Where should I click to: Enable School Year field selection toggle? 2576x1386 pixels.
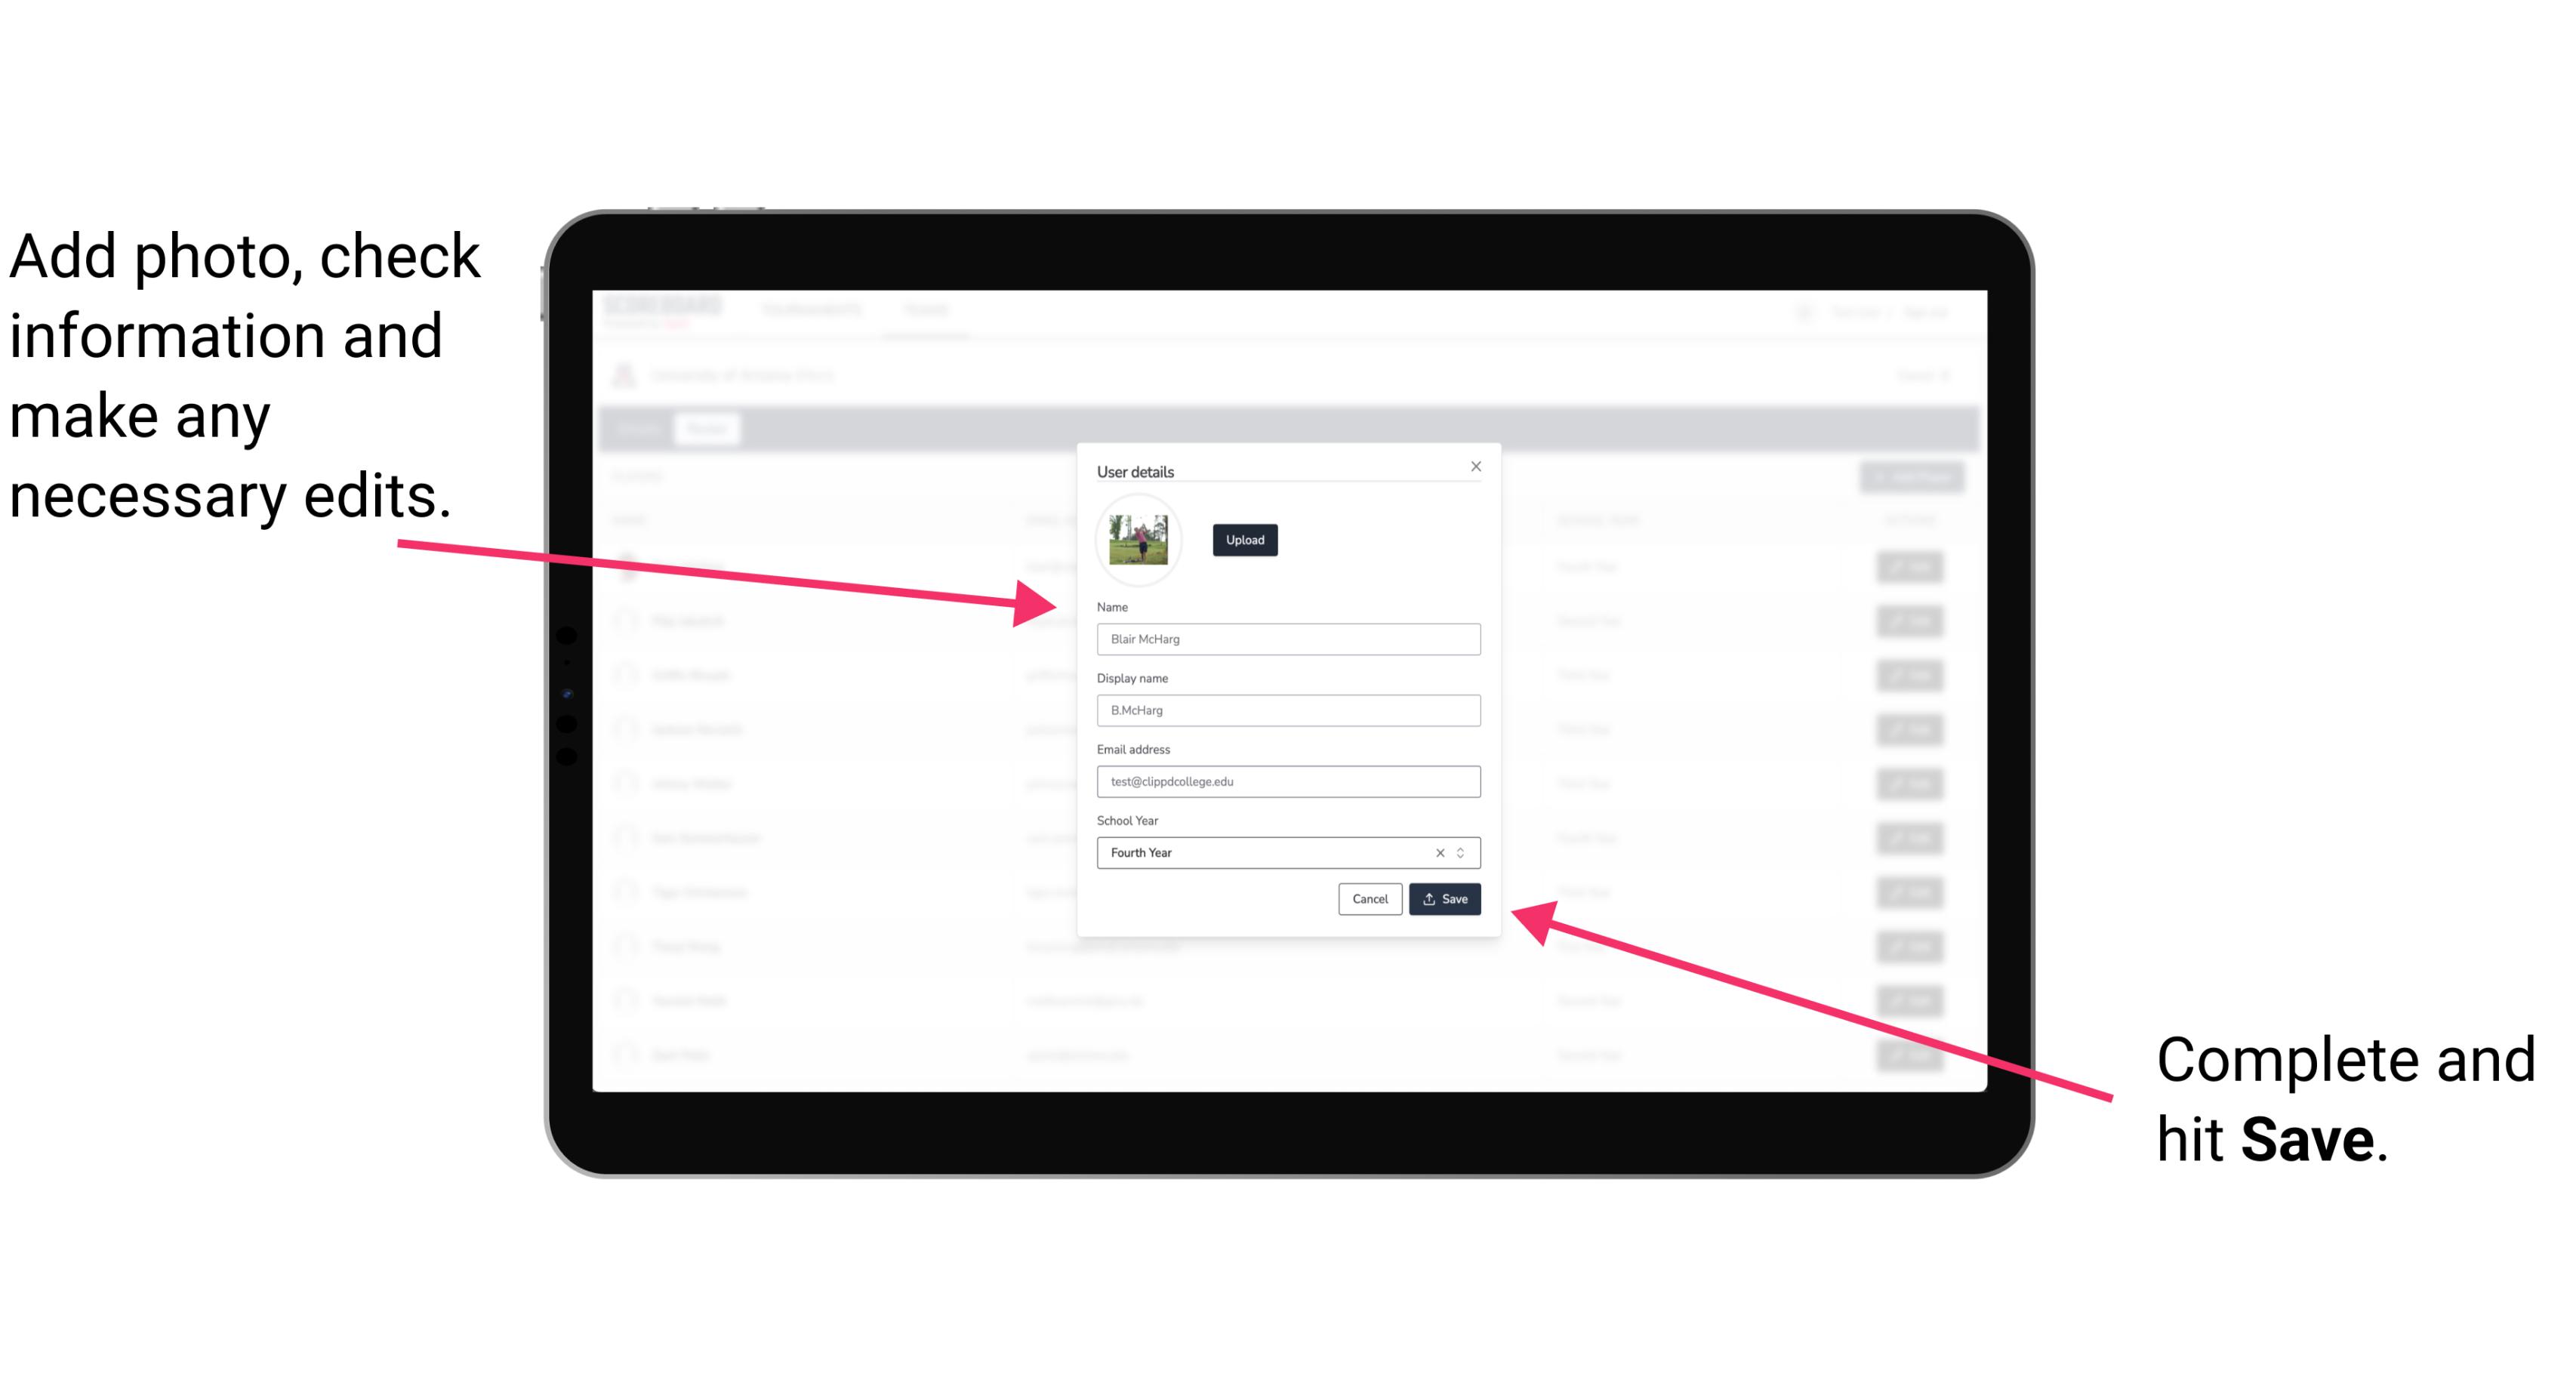click(x=1463, y=852)
